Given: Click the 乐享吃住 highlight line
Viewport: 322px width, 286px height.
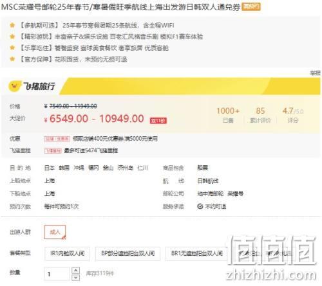Looking at the screenshot, I should pos(94,48).
